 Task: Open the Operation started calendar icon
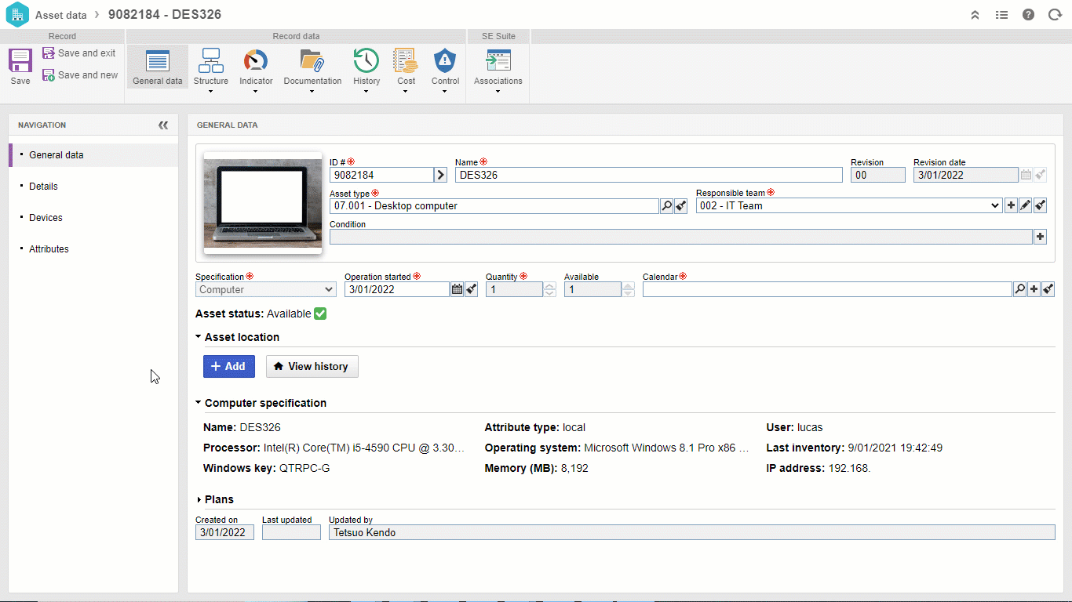[x=457, y=289]
